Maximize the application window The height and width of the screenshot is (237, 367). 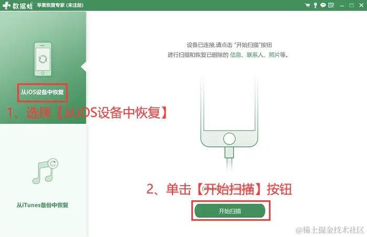[352, 5]
